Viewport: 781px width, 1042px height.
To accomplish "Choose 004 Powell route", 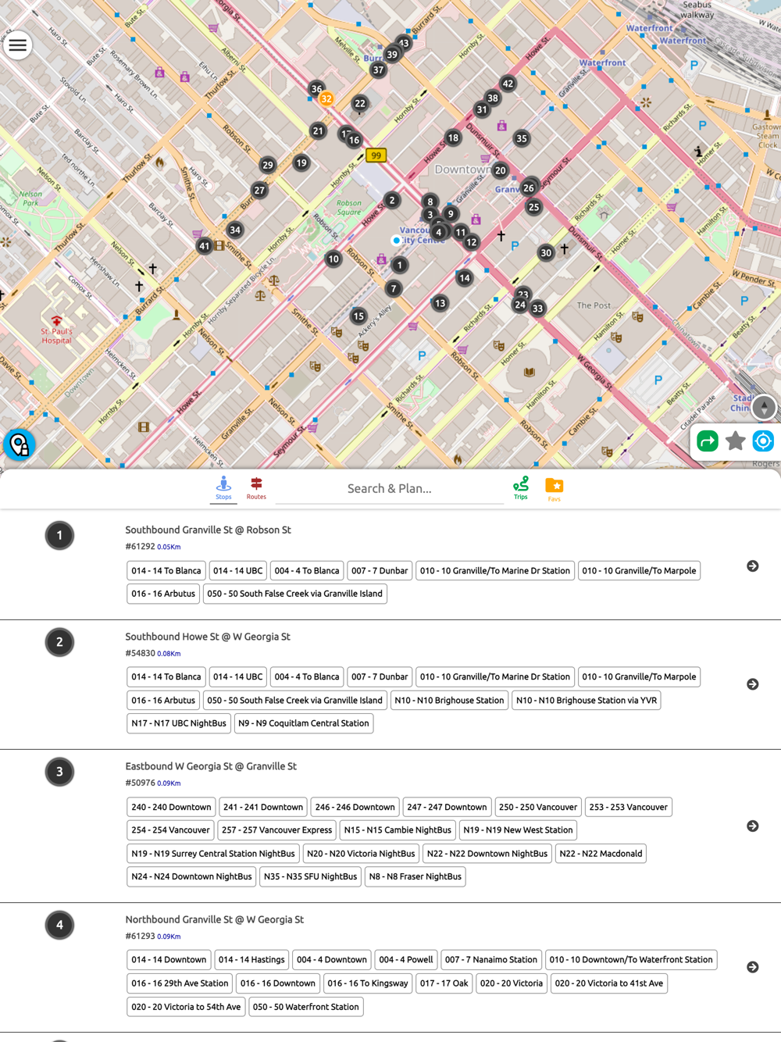I will point(406,960).
